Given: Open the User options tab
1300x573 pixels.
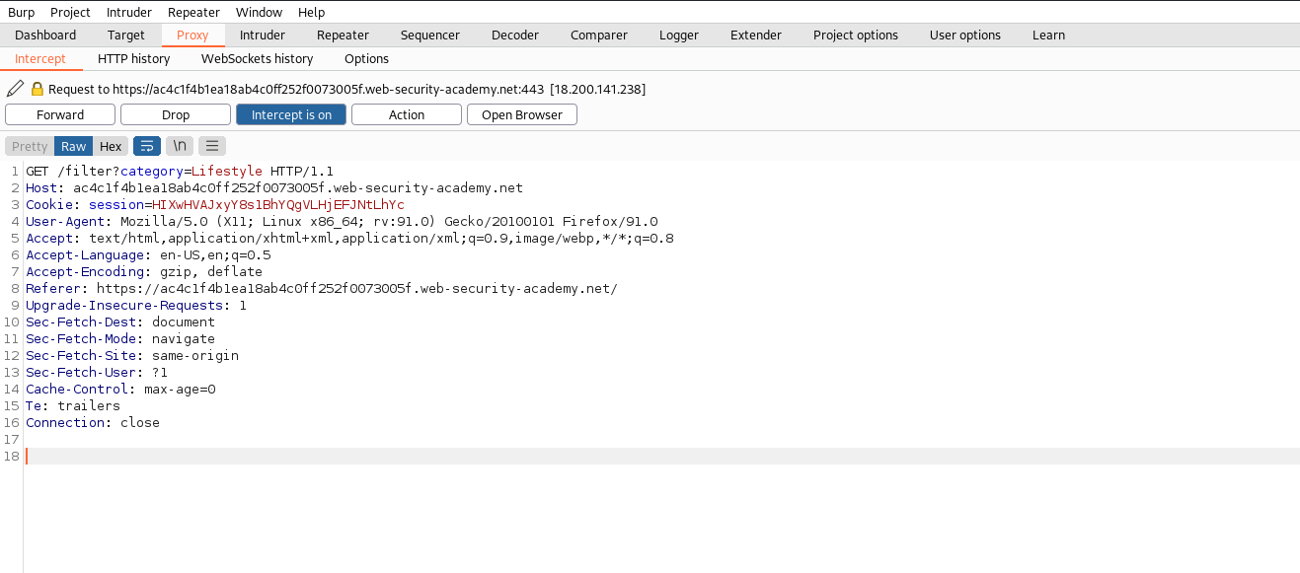Looking at the screenshot, I should [x=965, y=35].
